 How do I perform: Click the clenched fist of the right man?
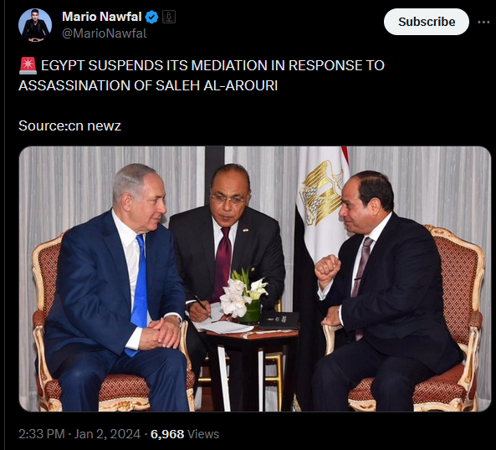pyautogui.click(x=327, y=268)
